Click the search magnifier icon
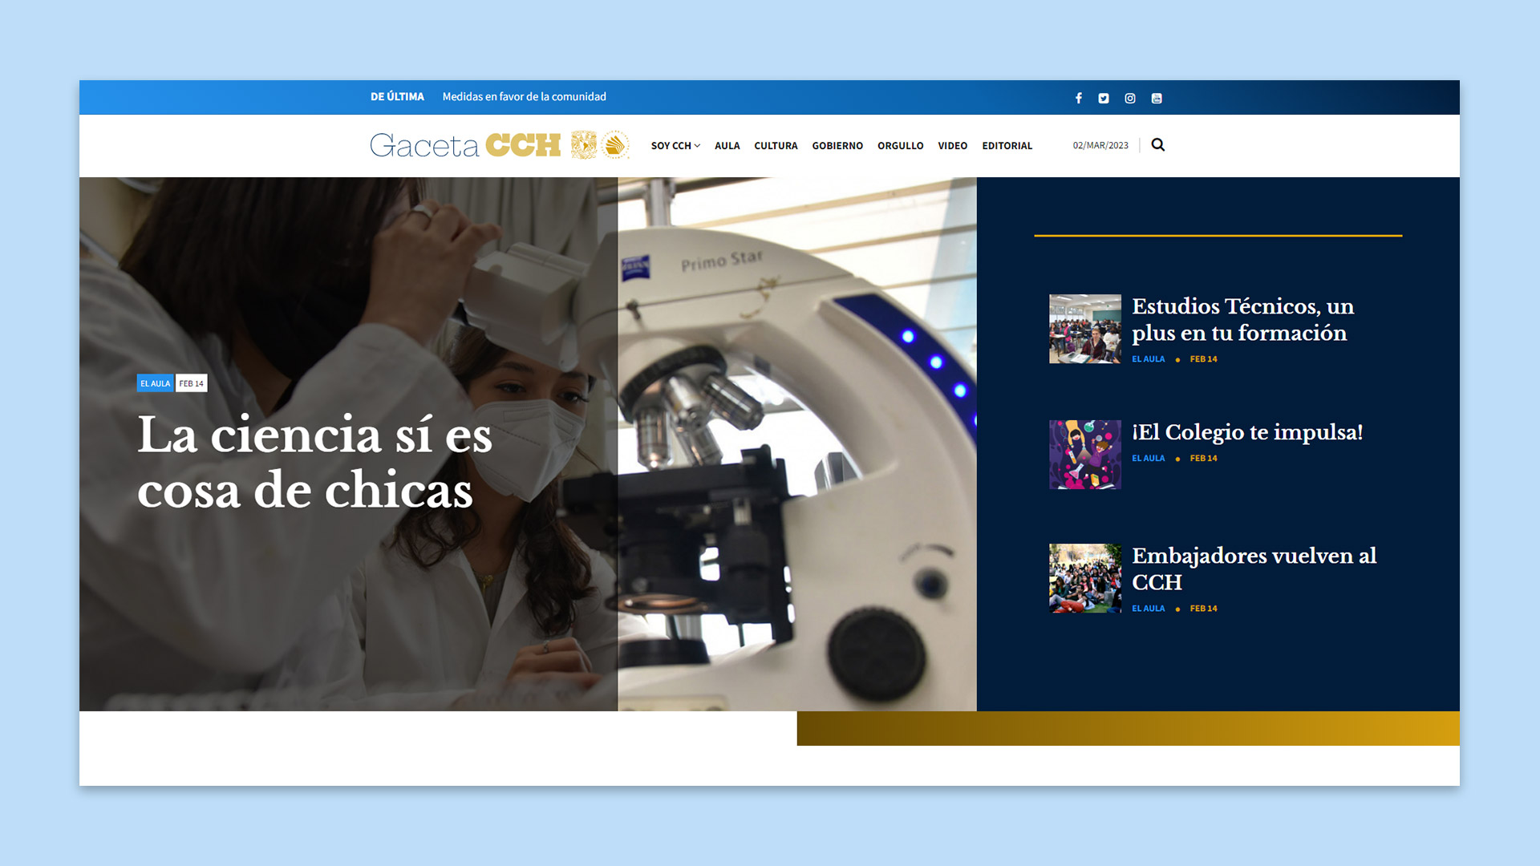1540x866 pixels. click(x=1157, y=145)
